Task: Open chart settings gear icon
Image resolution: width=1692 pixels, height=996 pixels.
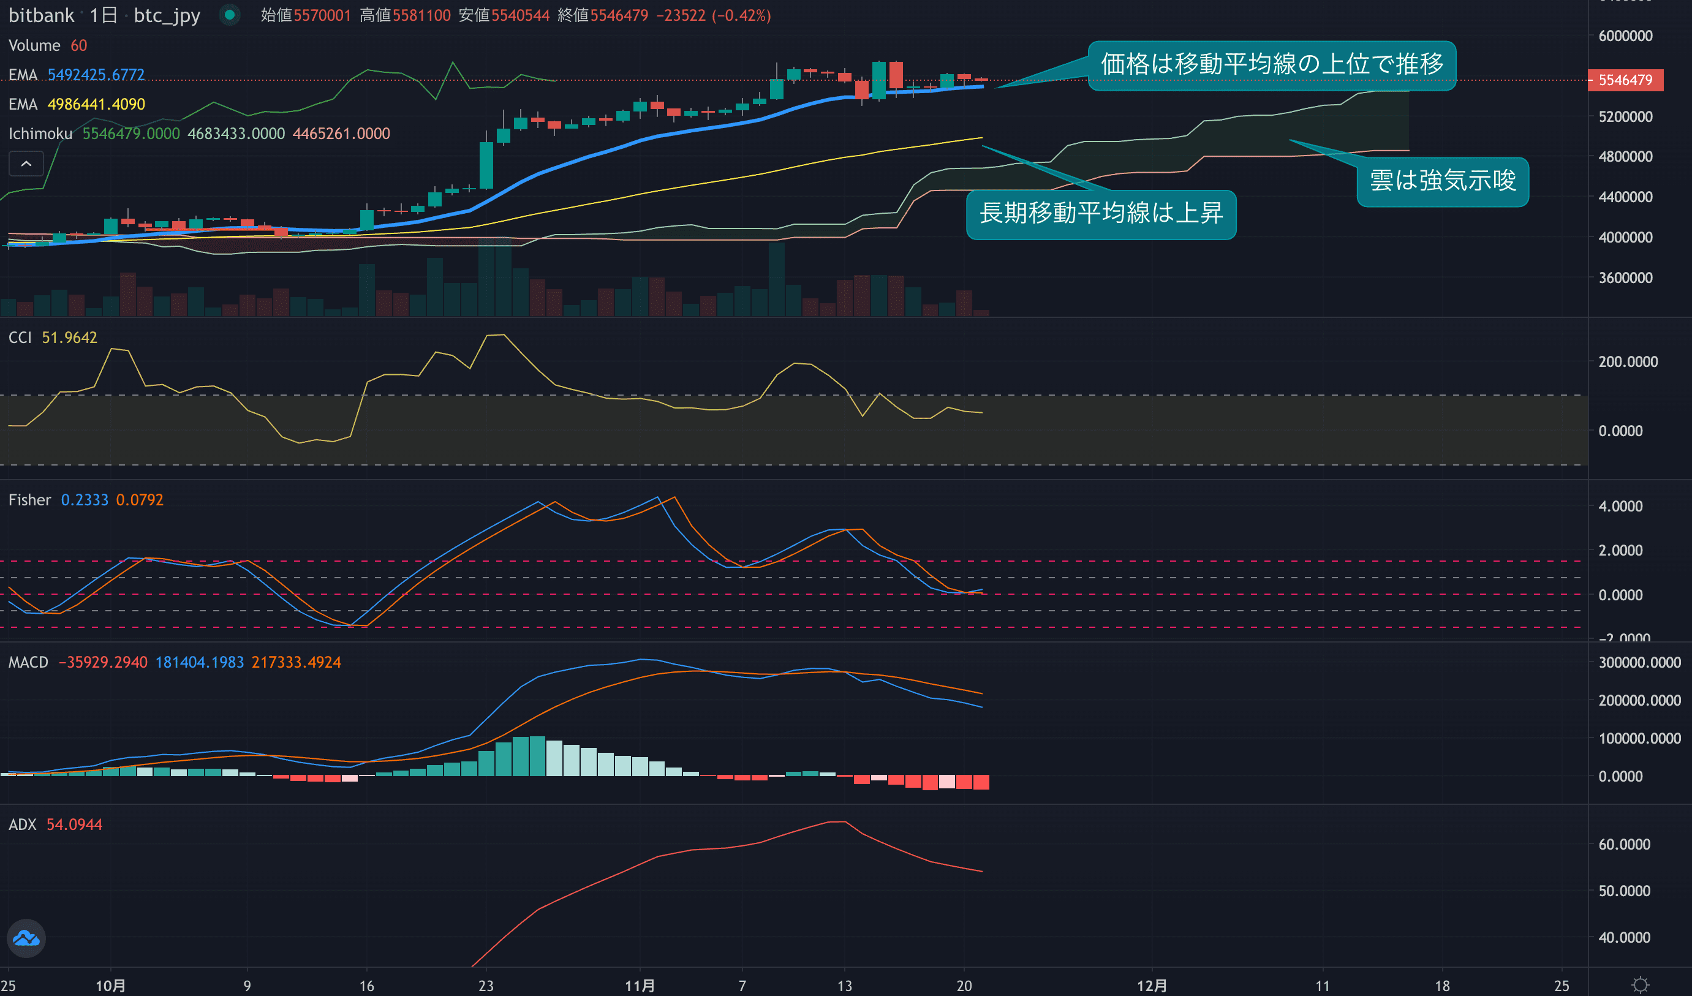Action: click(1640, 984)
